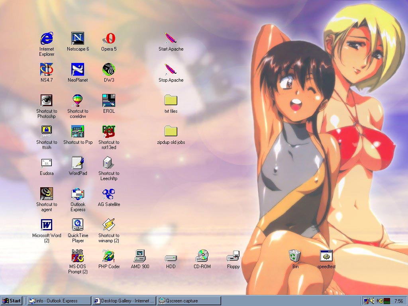Select the txt files folder
The height and width of the screenshot is (306, 408).
pos(171,101)
